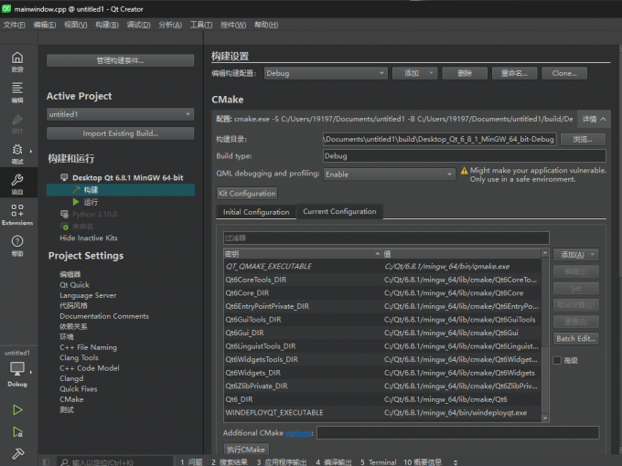
Task: Click the Start Debugging run icon
Action: click(17, 432)
